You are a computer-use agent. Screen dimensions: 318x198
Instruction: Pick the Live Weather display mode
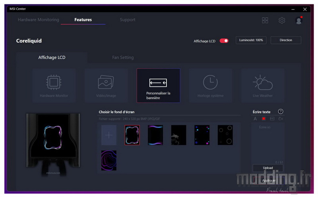pos(263,85)
